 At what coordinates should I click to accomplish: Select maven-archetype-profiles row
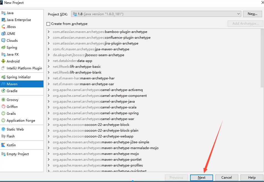pos(154,165)
